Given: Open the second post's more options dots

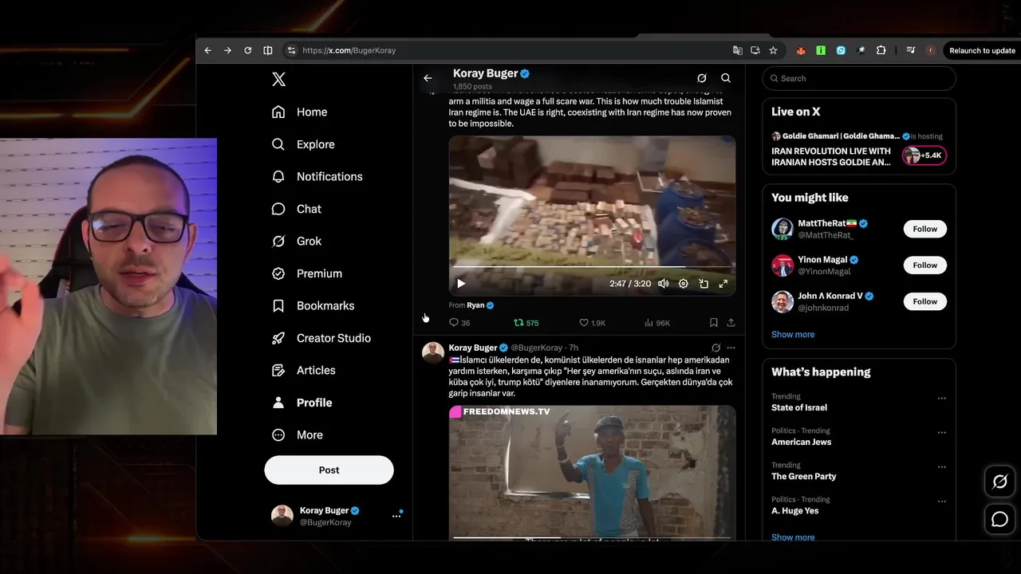Looking at the screenshot, I should [731, 348].
